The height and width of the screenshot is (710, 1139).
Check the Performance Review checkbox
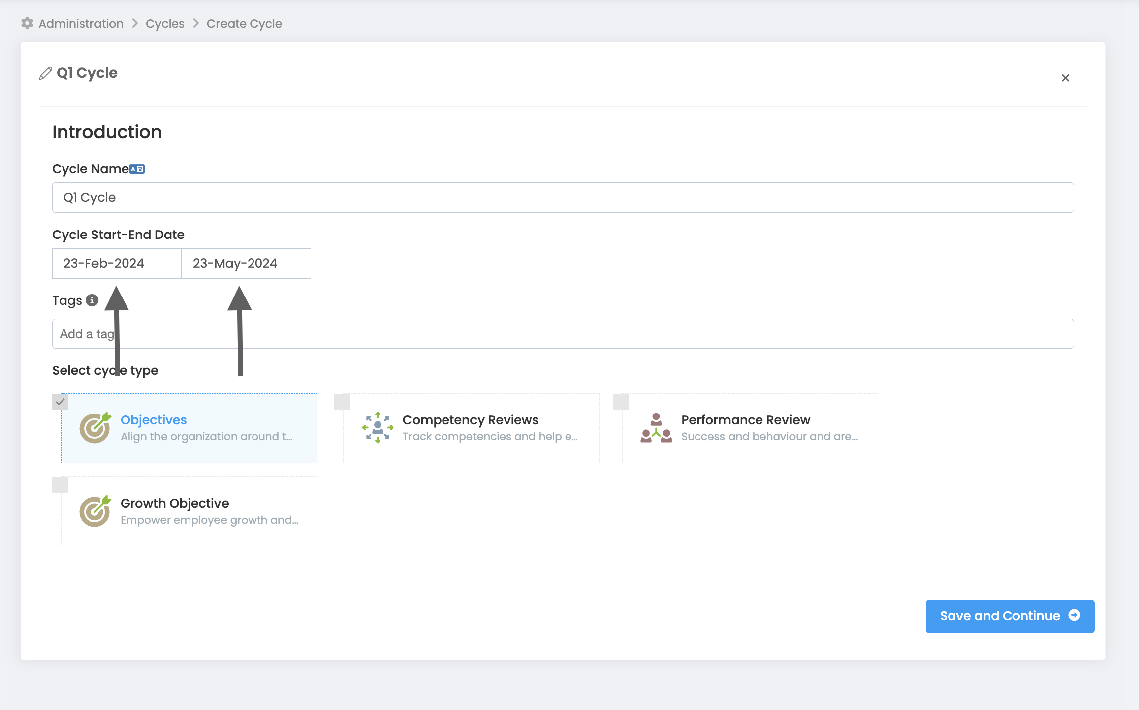click(x=621, y=402)
